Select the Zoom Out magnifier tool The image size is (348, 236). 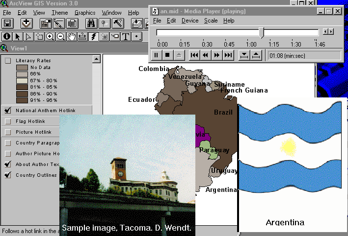point(60,37)
